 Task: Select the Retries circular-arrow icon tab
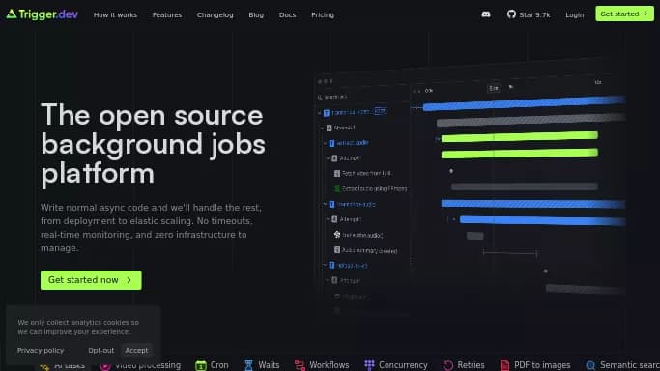tap(464, 365)
